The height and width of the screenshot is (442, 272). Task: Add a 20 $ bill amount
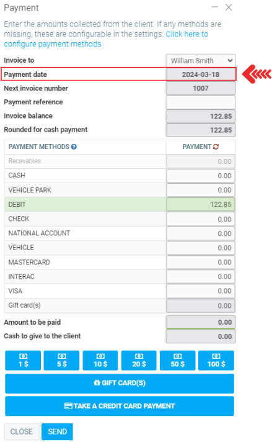click(139, 360)
